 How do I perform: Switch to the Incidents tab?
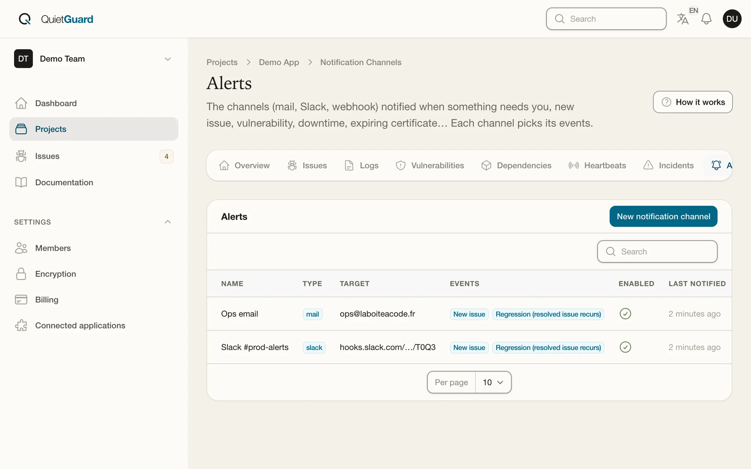[668, 165]
